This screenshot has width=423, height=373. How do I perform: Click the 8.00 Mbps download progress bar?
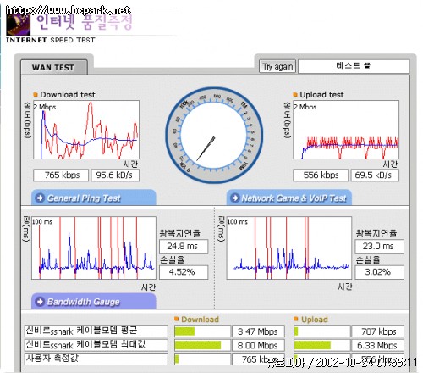202,345
